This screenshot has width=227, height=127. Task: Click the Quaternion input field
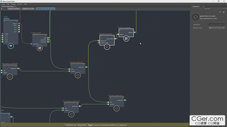coord(216,25)
